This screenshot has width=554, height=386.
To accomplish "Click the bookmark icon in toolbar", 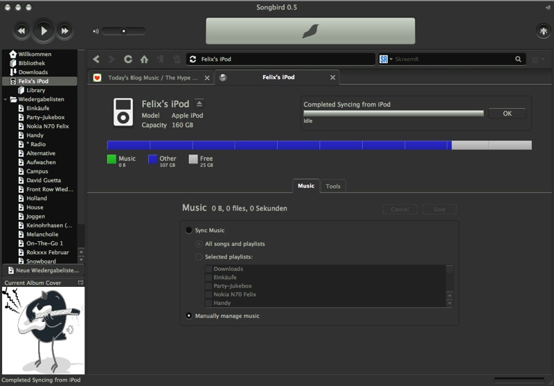I will pyautogui.click(x=161, y=60).
